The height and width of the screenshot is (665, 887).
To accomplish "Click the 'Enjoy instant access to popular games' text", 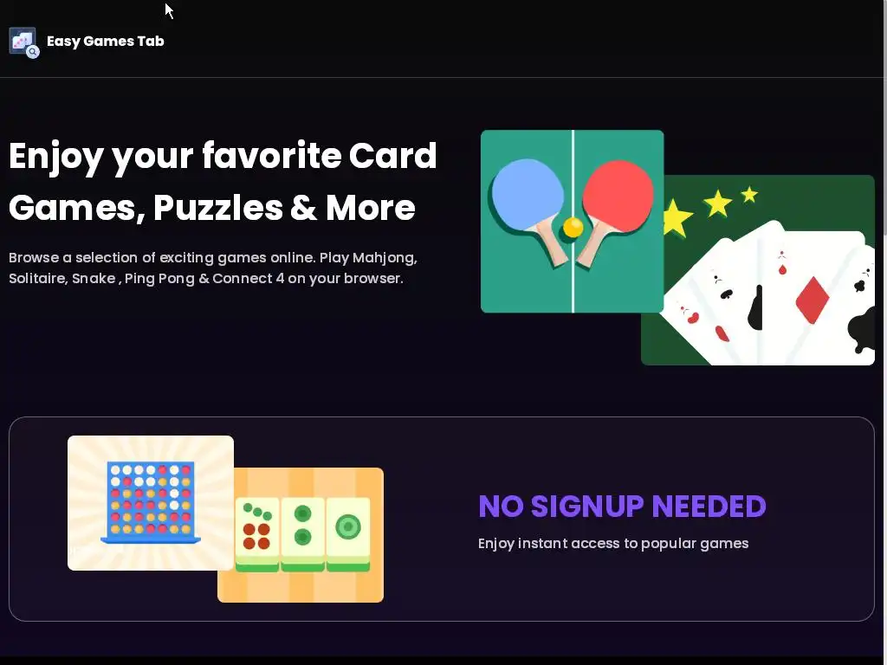I will tap(613, 544).
